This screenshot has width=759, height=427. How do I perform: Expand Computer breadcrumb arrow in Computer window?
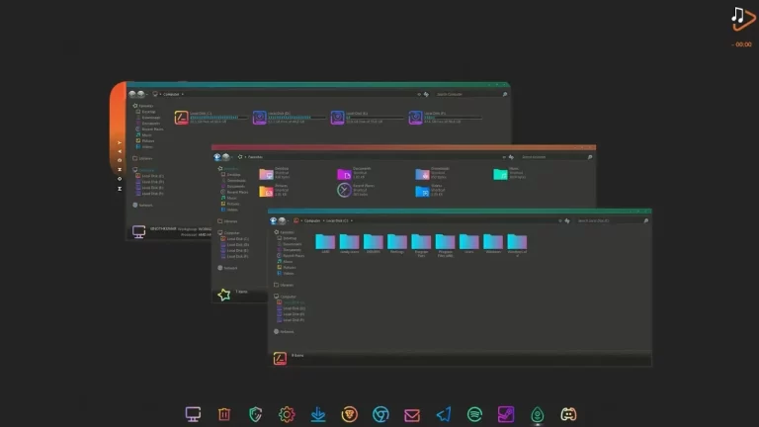(182, 95)
